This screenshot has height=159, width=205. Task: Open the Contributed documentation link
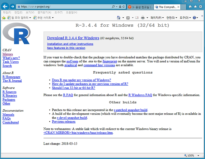coord(11,122)
